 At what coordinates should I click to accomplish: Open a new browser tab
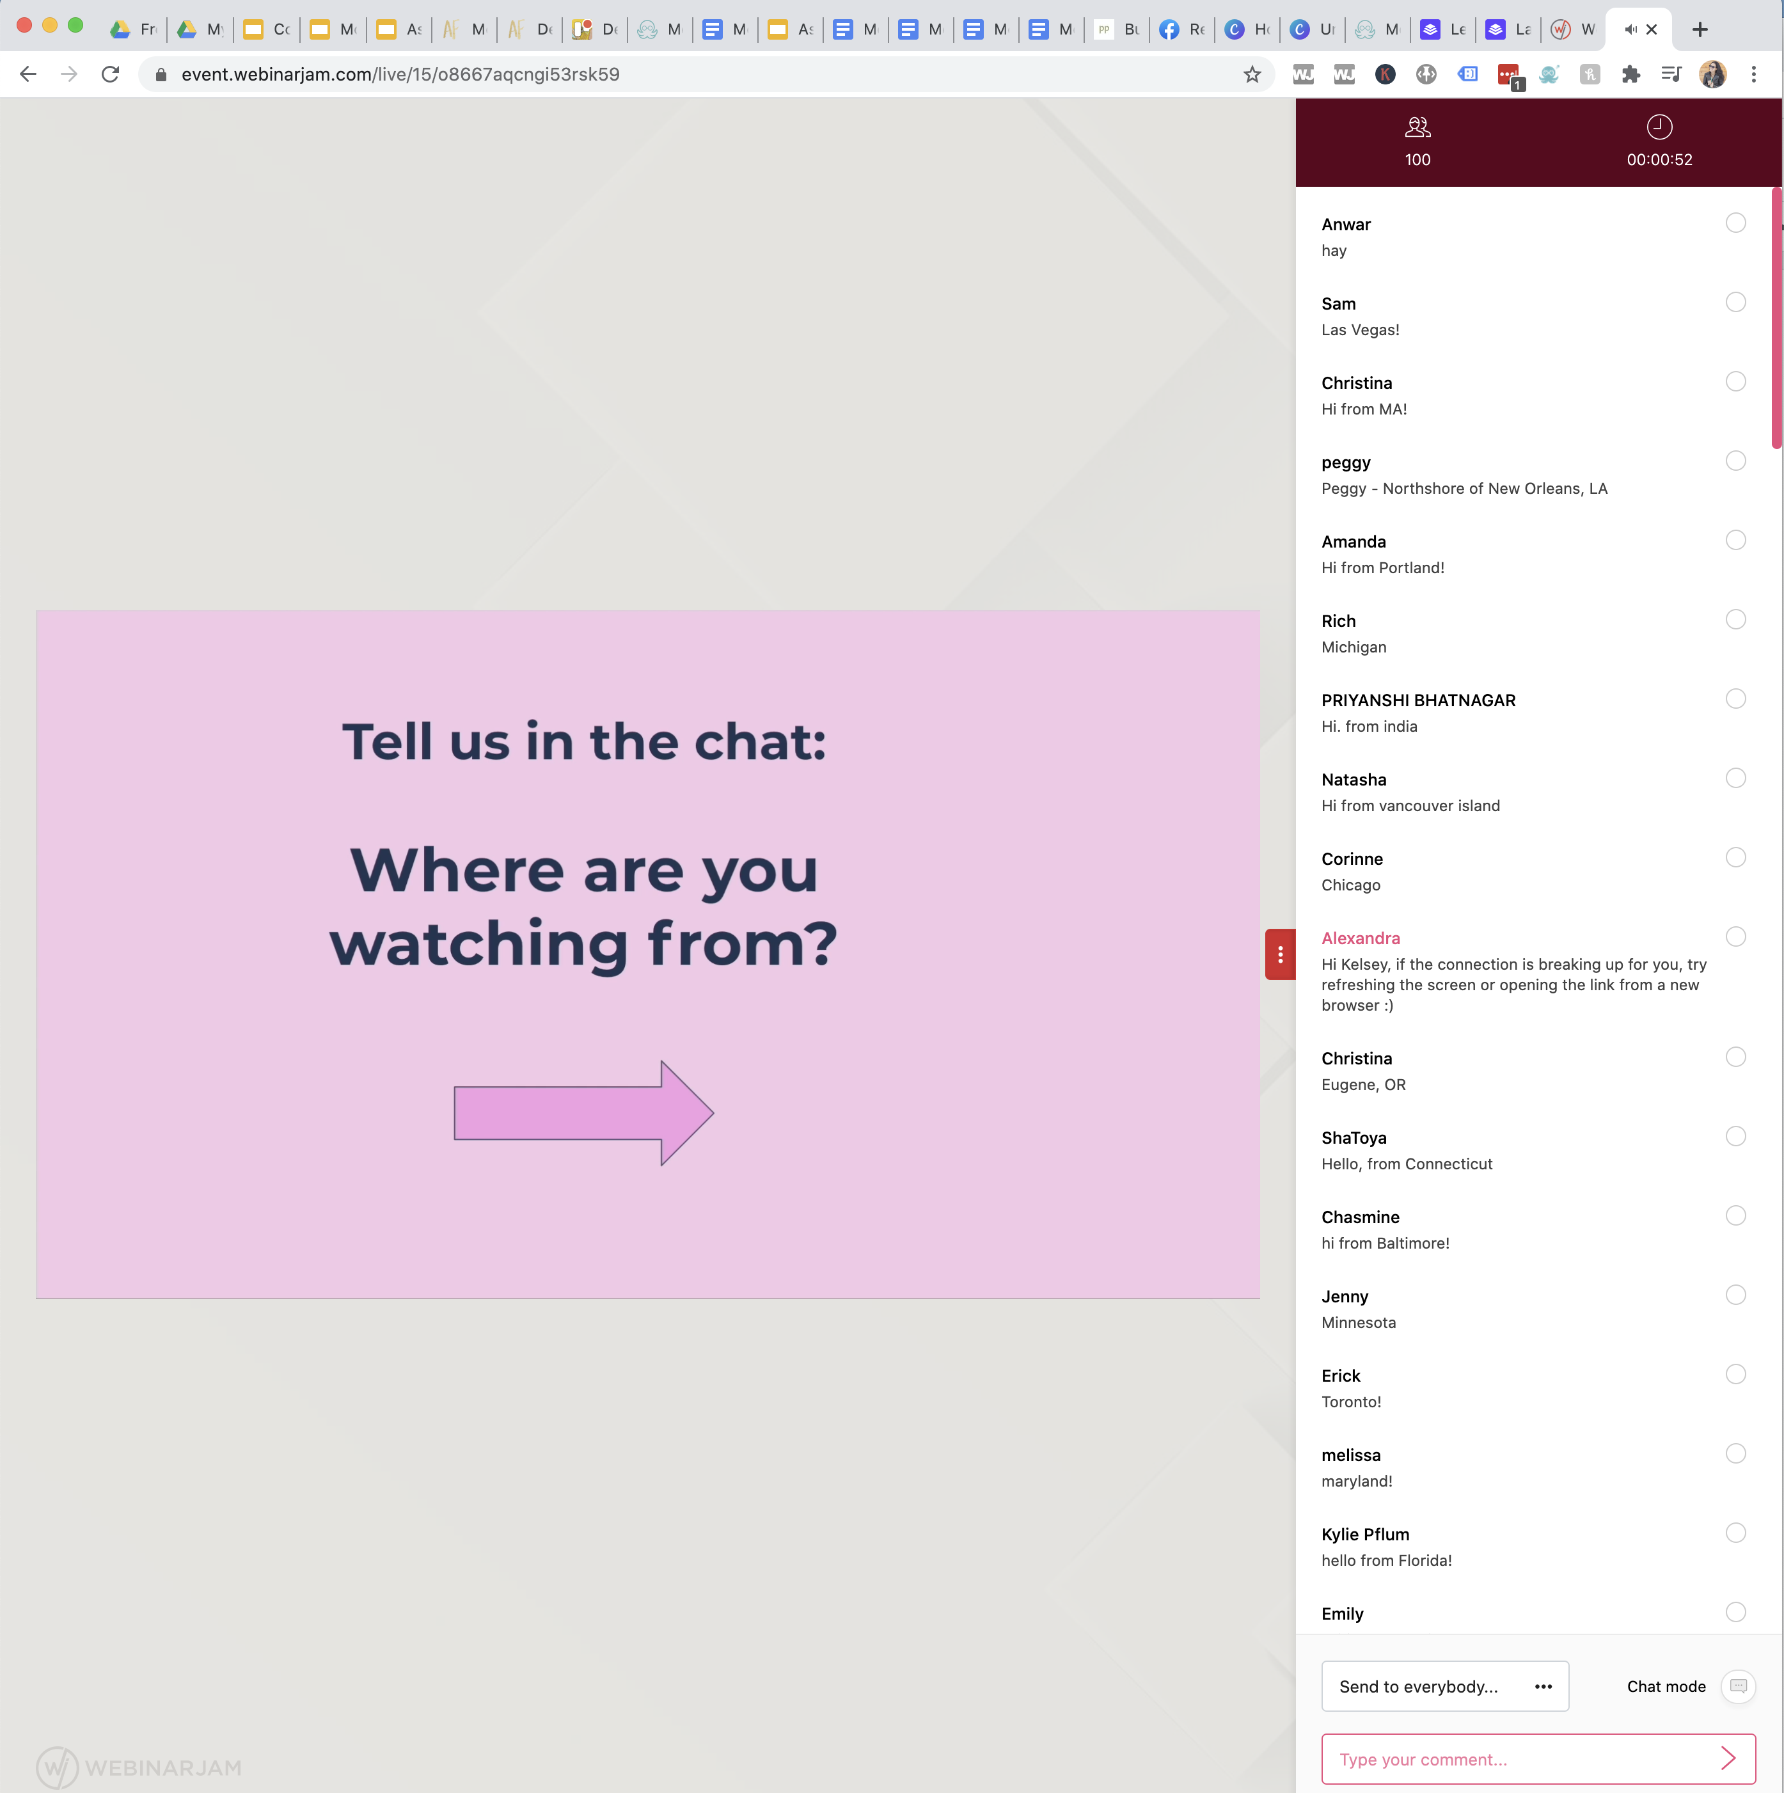tap(1700, 29)
